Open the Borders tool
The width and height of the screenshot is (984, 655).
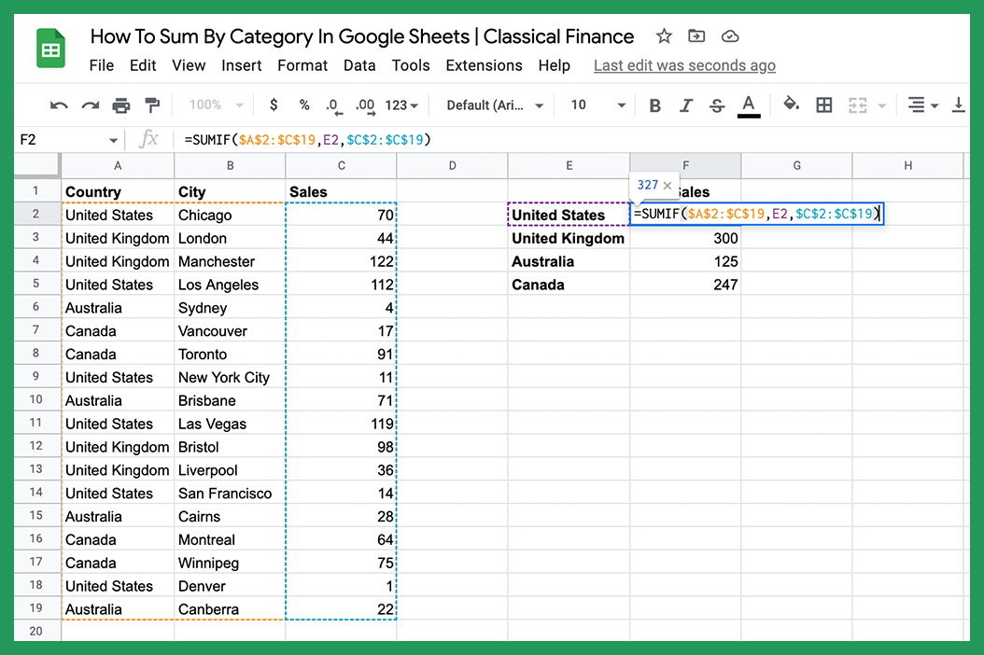pos(824,105)
